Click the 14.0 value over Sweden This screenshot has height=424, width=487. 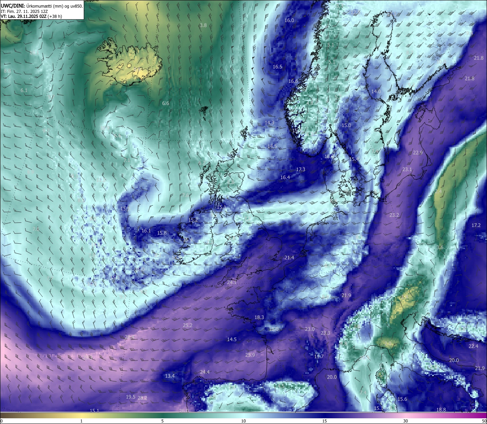click(376, 91)
